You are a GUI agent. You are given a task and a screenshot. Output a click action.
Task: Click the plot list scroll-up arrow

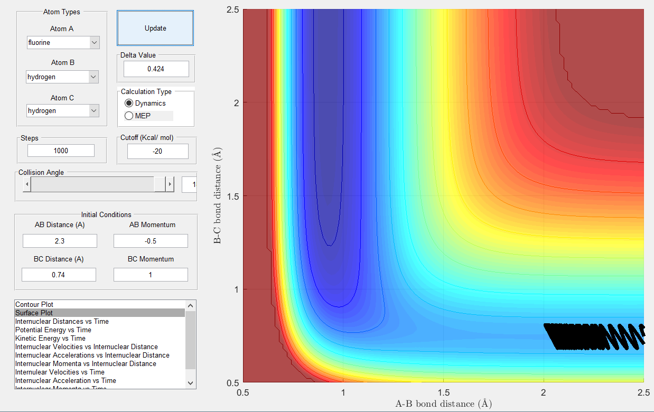coord(191,305)
